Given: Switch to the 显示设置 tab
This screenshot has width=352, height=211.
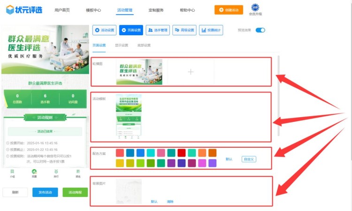Looking at the screenshot, I should [122, 45].
